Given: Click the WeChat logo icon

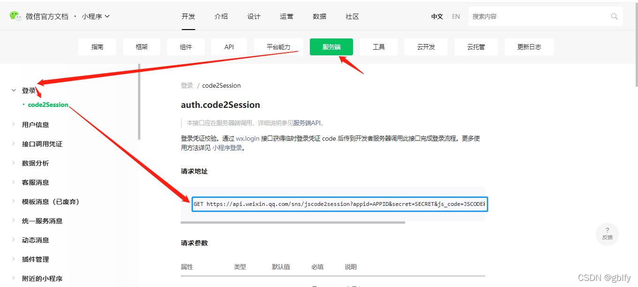Looking at the screenshot, I should (x=15, y=16).
